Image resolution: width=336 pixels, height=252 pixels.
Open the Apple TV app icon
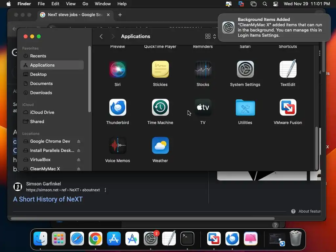click(203, 107)
